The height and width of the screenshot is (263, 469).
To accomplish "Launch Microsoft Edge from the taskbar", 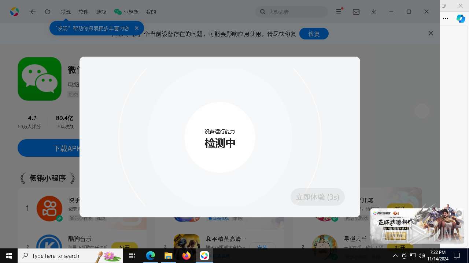I will pos(151,256).
